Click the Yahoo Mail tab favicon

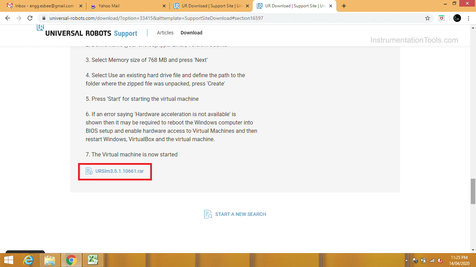(x=93, y=6)
